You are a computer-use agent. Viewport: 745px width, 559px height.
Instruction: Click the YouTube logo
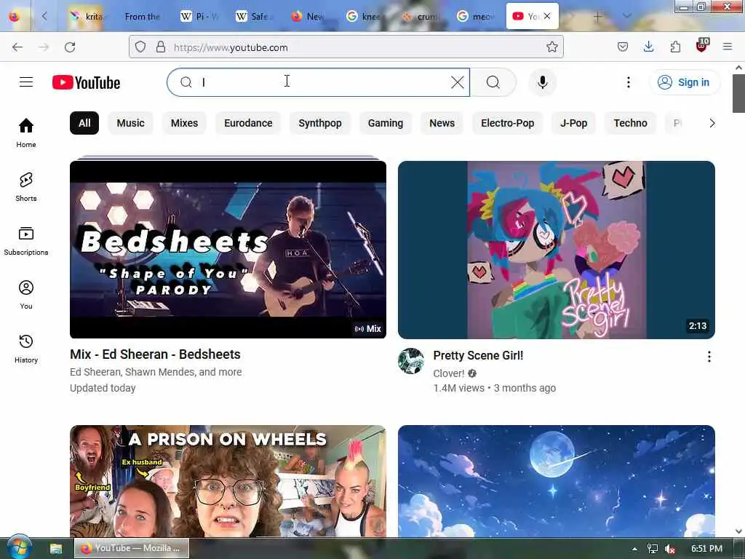(86, 82)
